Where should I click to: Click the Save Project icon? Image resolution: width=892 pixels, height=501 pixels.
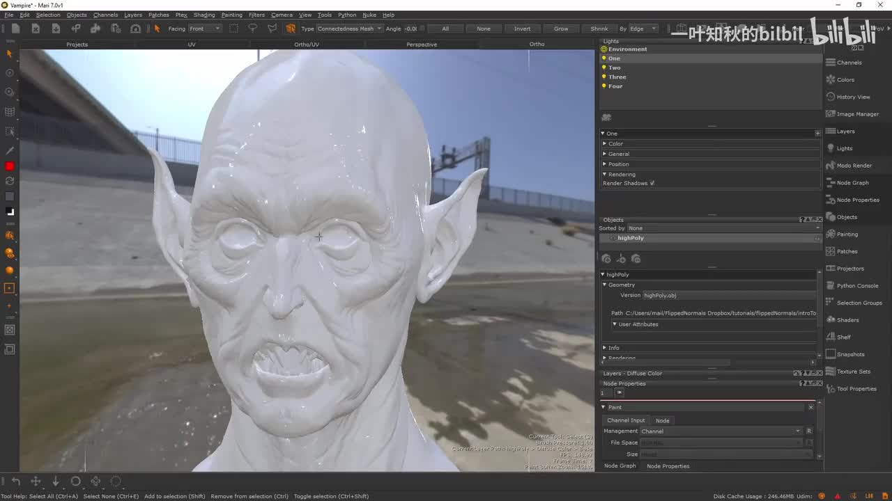[x=56, y=29]
